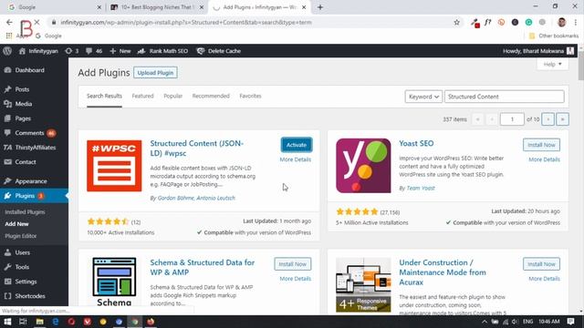Open Under Construction / Maintenance Mode title
Image resolution: width=584 pixels, height=328 pixels.
[x=443, y=272]
